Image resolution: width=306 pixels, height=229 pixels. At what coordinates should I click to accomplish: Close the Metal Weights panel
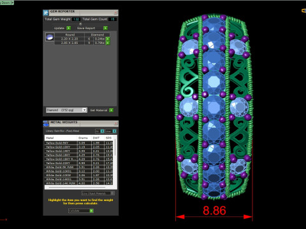(115, 123)
